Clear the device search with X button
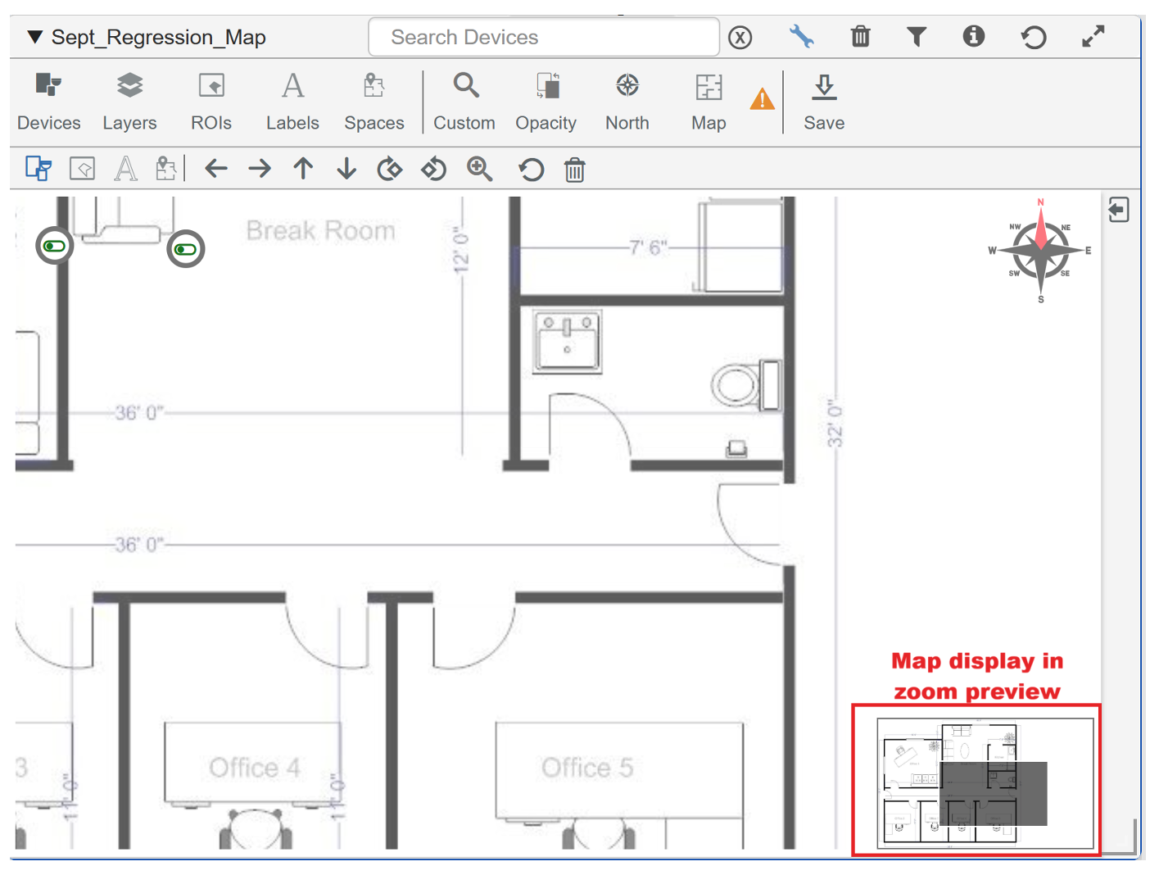Viewport: 1168px width, 875px height. [x=740, y=38]
